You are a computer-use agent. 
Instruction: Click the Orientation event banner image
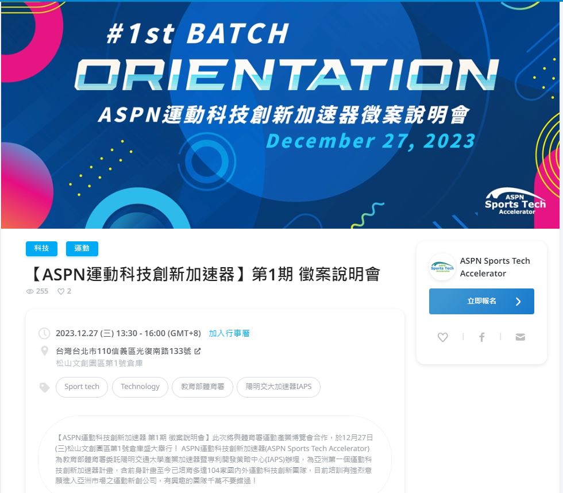pos(280,115)
